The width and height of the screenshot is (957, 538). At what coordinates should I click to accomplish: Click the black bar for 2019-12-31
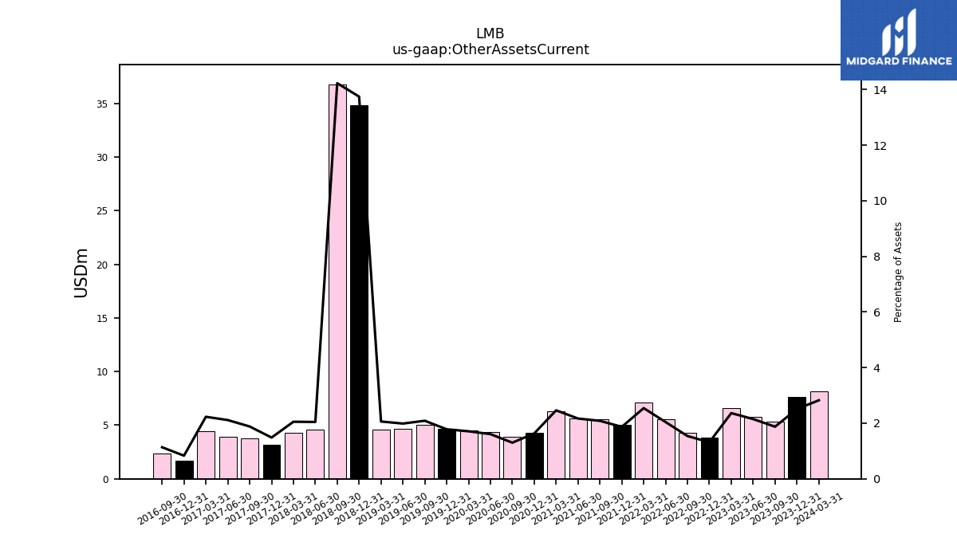(x=447, y=454)
